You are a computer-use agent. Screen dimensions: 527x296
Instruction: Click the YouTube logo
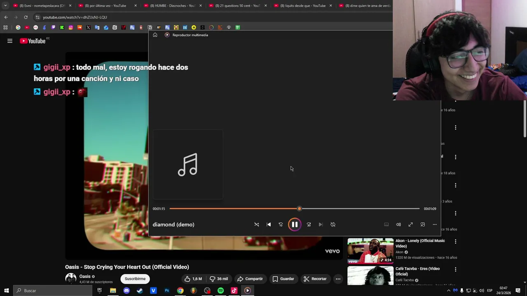(x=33, y=41)
